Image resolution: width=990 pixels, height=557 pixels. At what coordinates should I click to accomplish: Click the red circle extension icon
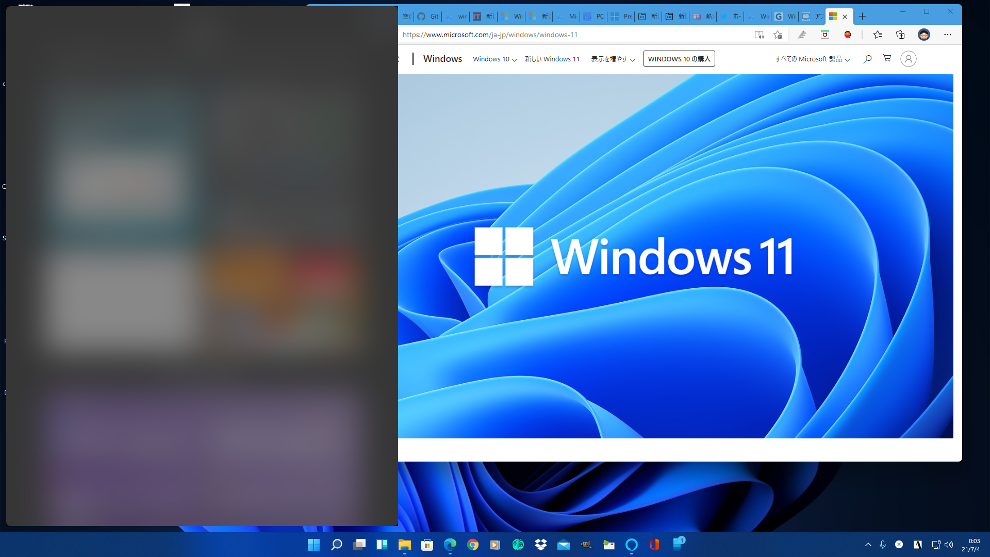pyautogui.click(x=848, y=35)
